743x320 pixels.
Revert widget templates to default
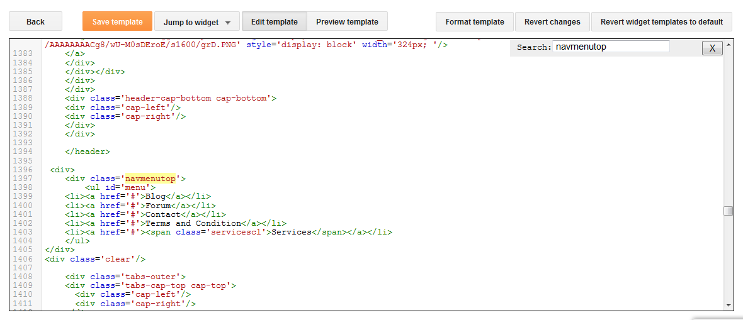(662, 22)
